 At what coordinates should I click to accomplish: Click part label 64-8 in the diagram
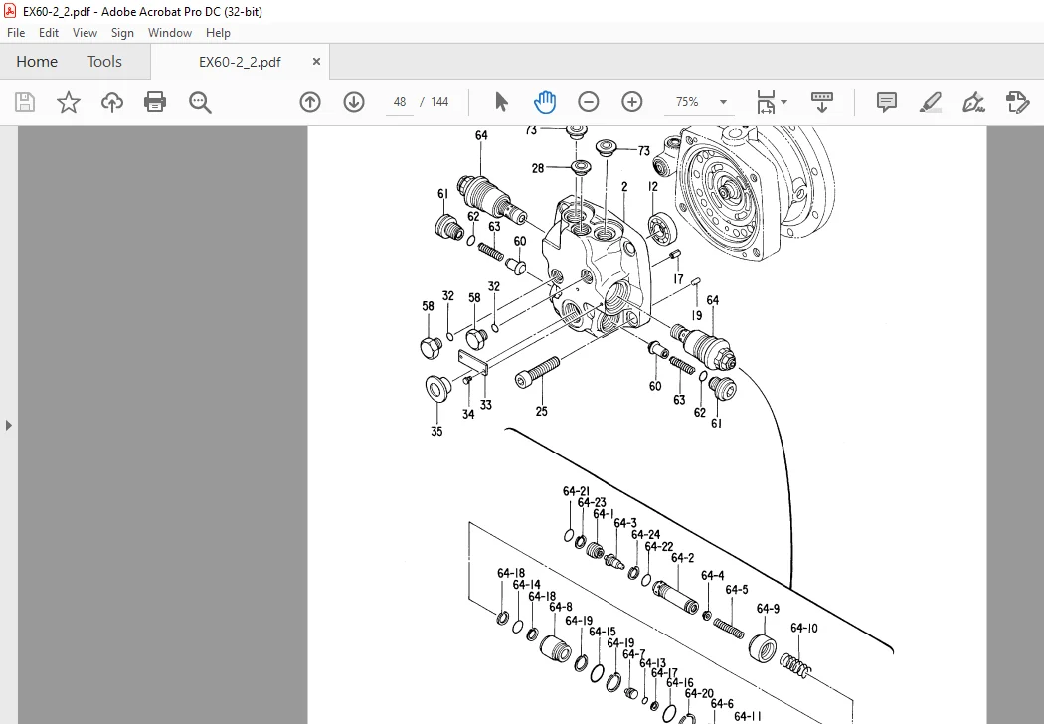click(x=560, y=607)
